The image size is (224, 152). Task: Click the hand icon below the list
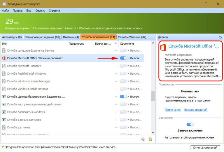pos(142,139)
